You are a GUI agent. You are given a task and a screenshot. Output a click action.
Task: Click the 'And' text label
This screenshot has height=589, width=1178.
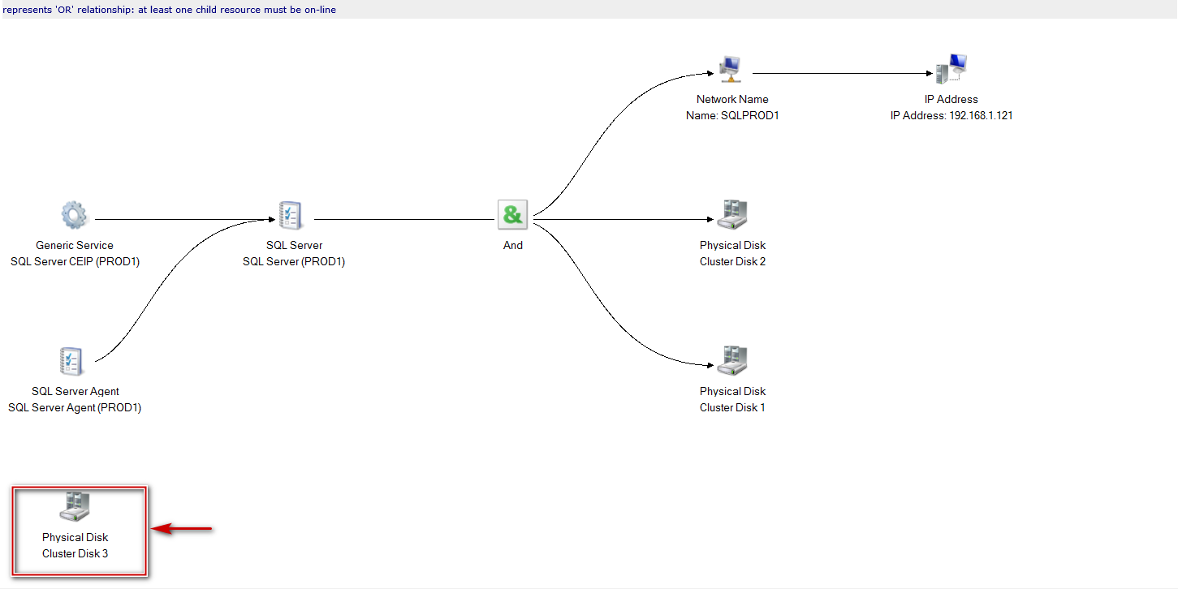513,245
